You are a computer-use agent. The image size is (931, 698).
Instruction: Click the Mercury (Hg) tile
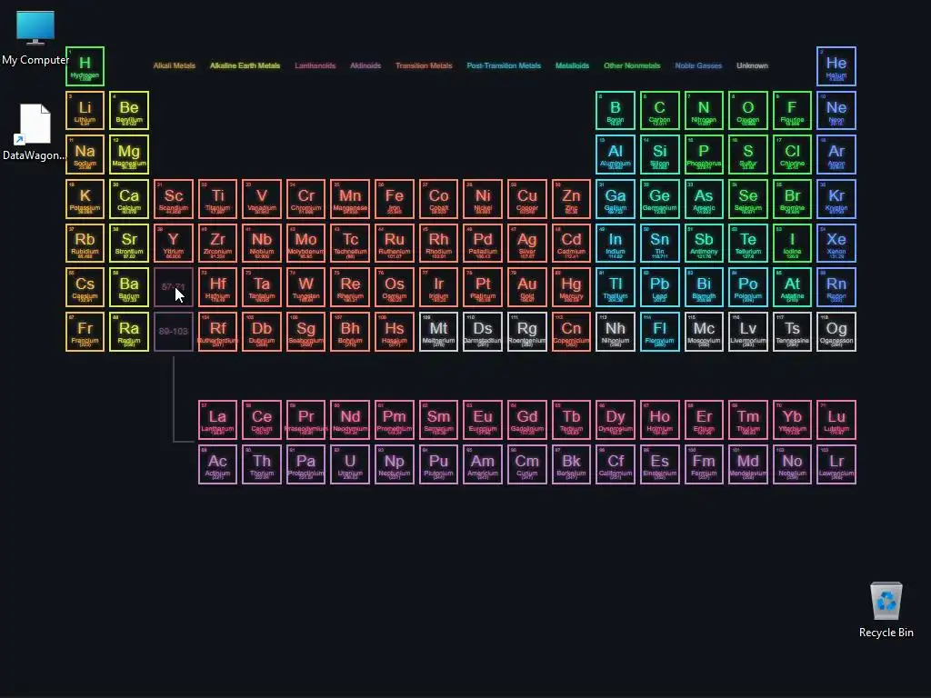pyautogui.click(x=571, y=287)
